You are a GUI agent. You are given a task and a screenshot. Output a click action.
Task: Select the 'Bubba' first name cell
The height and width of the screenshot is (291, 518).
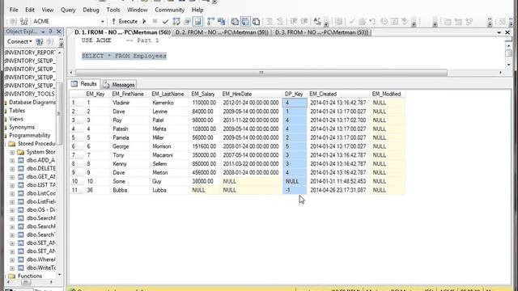click(129, 191)
